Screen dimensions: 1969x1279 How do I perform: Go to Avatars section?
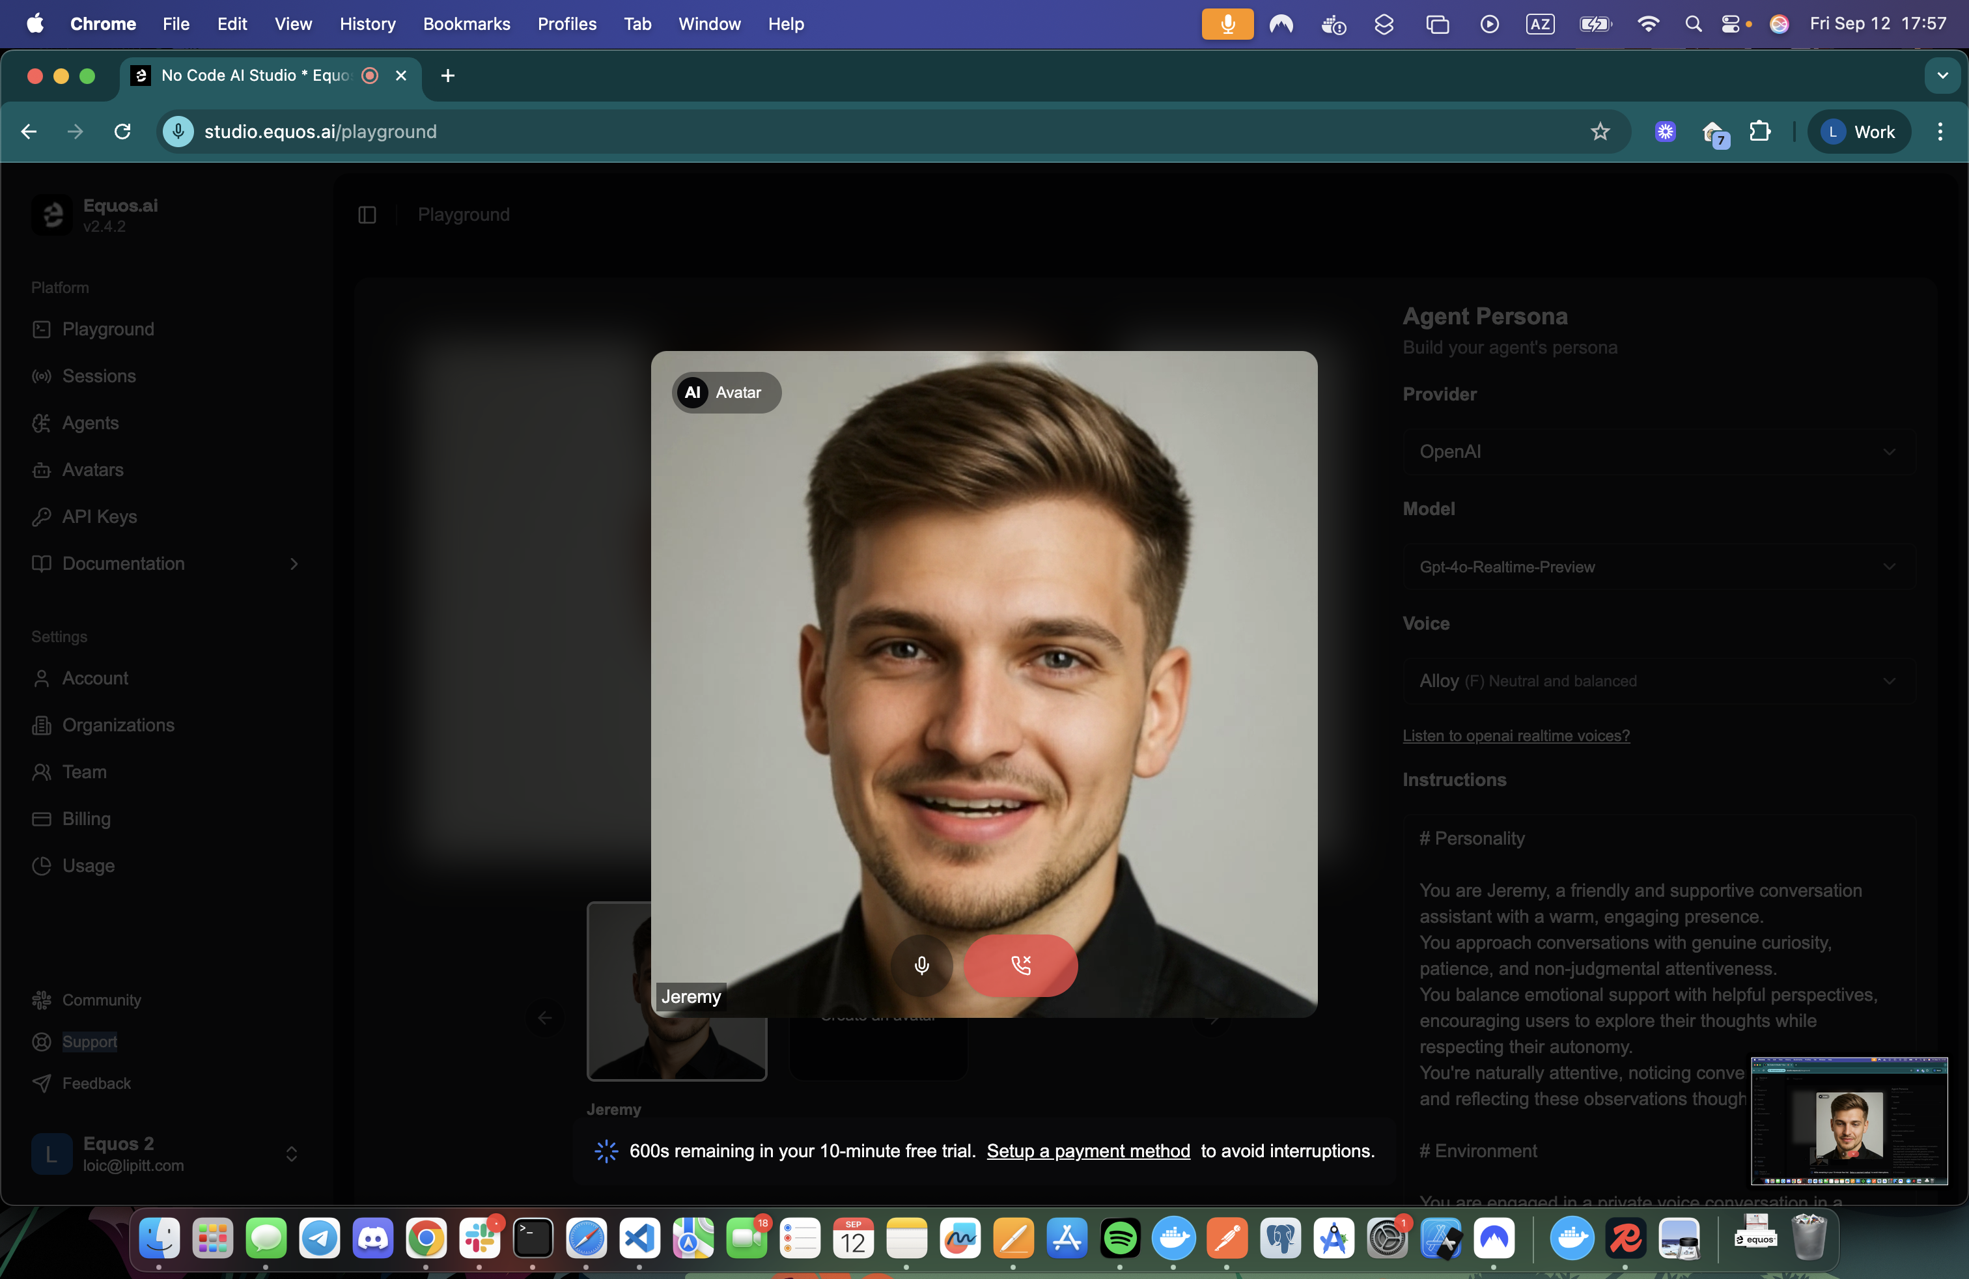92,470
